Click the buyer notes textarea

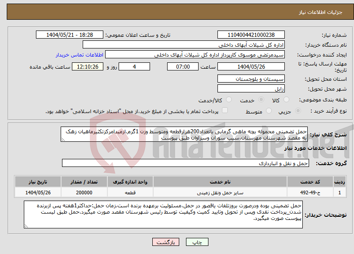[163, 215]
